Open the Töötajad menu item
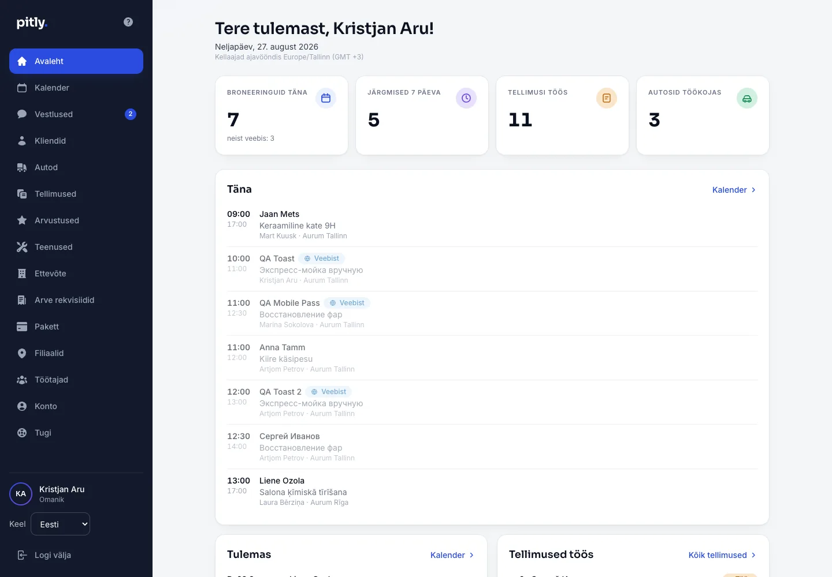Screen dimensions: 832x577 [x=76, y=380]
